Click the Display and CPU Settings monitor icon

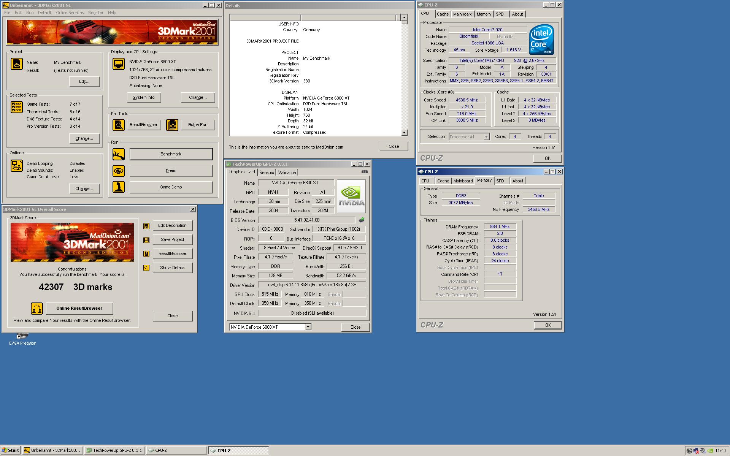(119, 64)
